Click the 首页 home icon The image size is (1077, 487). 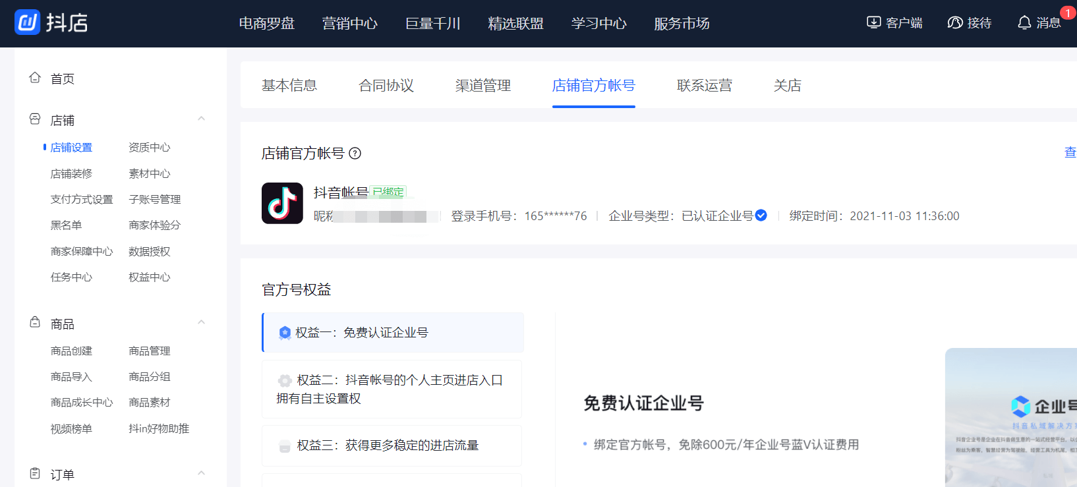[x=35, y=78]
